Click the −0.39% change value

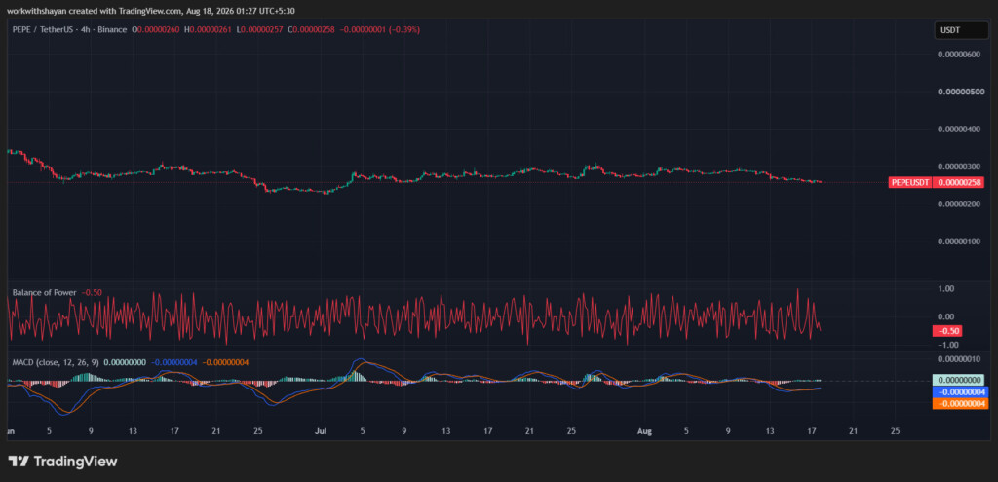pyautogui.click(x=404, y=30)
